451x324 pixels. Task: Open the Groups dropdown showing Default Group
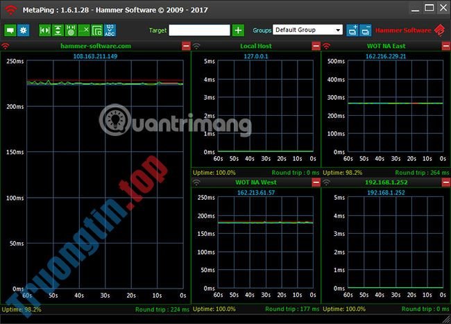coord(307,30)
